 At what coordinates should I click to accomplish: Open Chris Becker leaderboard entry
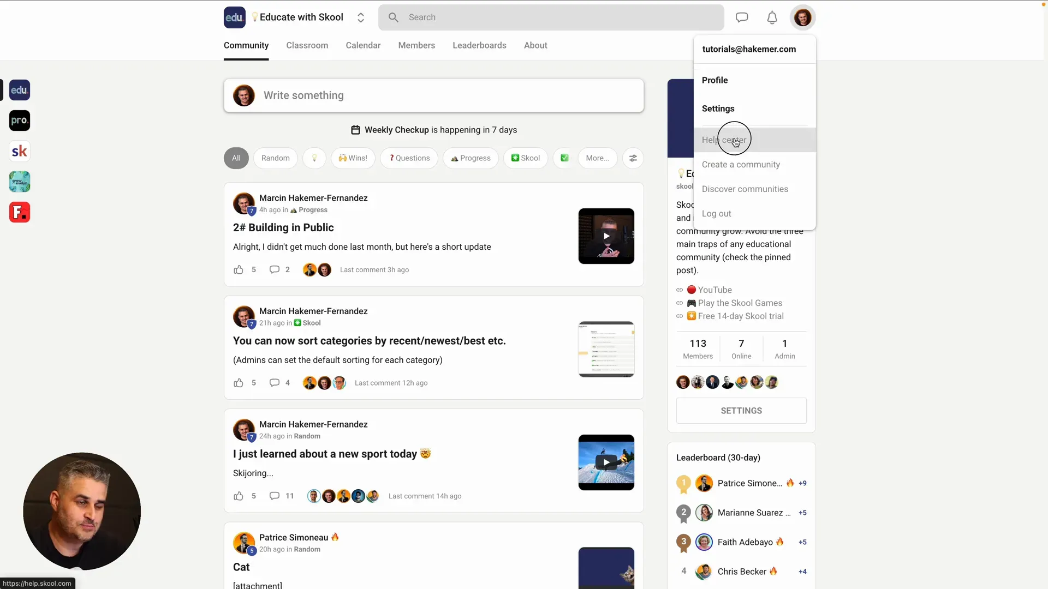point(741,572)
